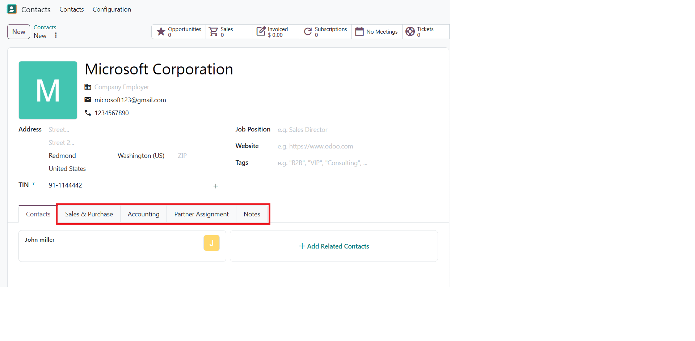695x341 pixels.
Task: Click the Address label
Action: [30, 129]
